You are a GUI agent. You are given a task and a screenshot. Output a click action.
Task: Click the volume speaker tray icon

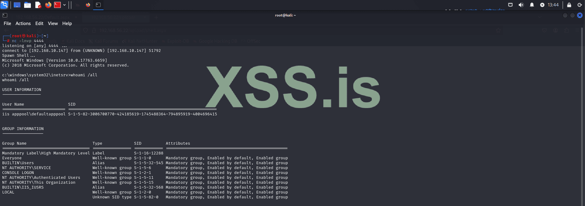tap(521, 5)
